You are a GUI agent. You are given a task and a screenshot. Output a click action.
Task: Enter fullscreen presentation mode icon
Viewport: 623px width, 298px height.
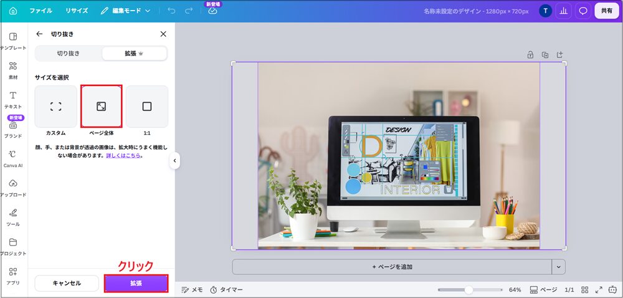(599, 290)
